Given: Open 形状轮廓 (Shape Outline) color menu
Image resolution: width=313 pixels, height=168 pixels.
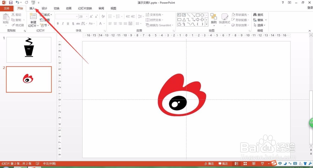Looking at the screenshot, I should pos(240,20).
